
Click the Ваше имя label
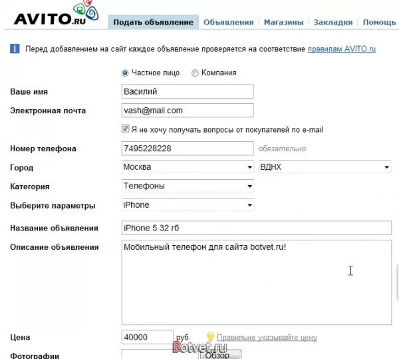(29, 92)
